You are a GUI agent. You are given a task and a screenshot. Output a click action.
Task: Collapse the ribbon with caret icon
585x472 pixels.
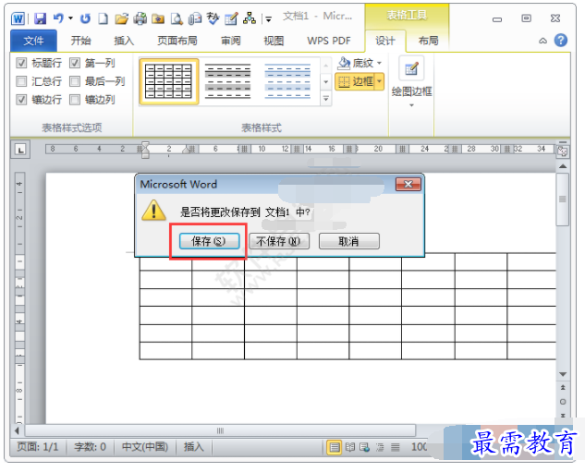(542, 41)
